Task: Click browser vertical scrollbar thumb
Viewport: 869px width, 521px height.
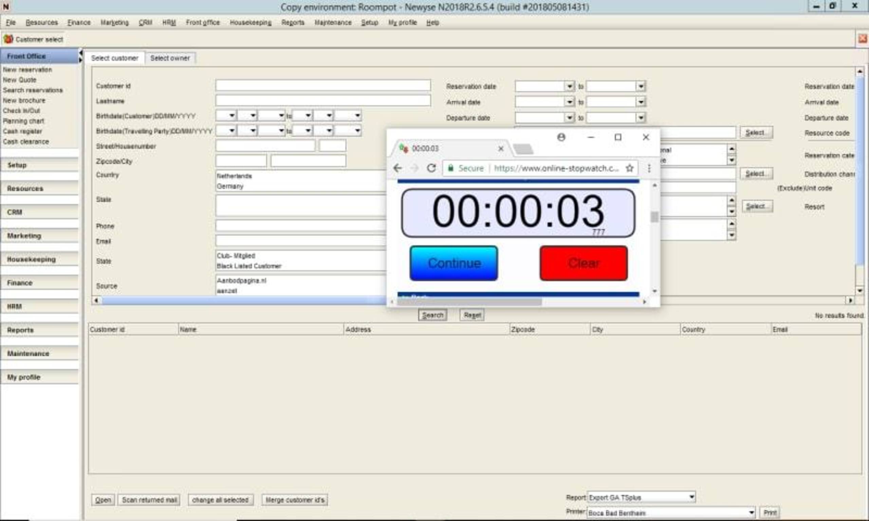Action: [x=654, y=217]
